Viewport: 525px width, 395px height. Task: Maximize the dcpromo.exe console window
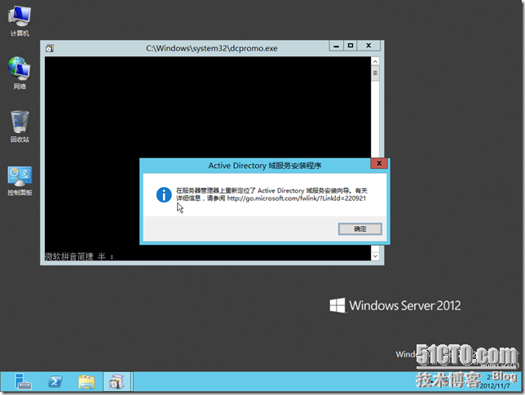(x=351, y=46)
